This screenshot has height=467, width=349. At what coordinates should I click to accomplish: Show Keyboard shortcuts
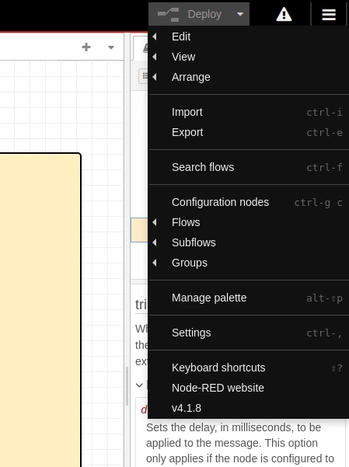point(249,368)
